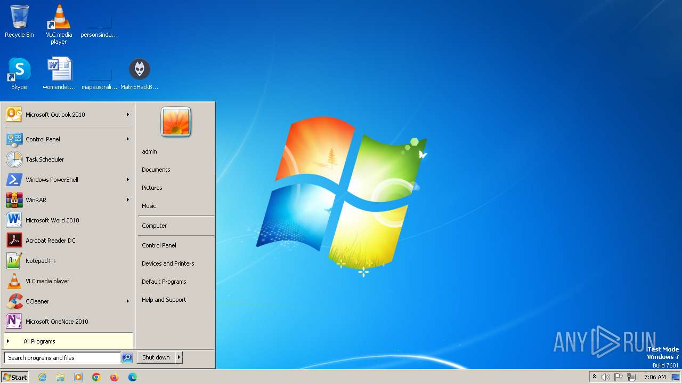Open the Skype desktop shortcut
Viewport: 682px width, 384px height.
coord(19,74)
